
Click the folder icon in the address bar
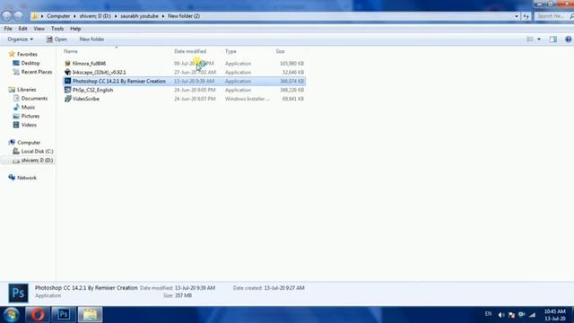[35, 16]
